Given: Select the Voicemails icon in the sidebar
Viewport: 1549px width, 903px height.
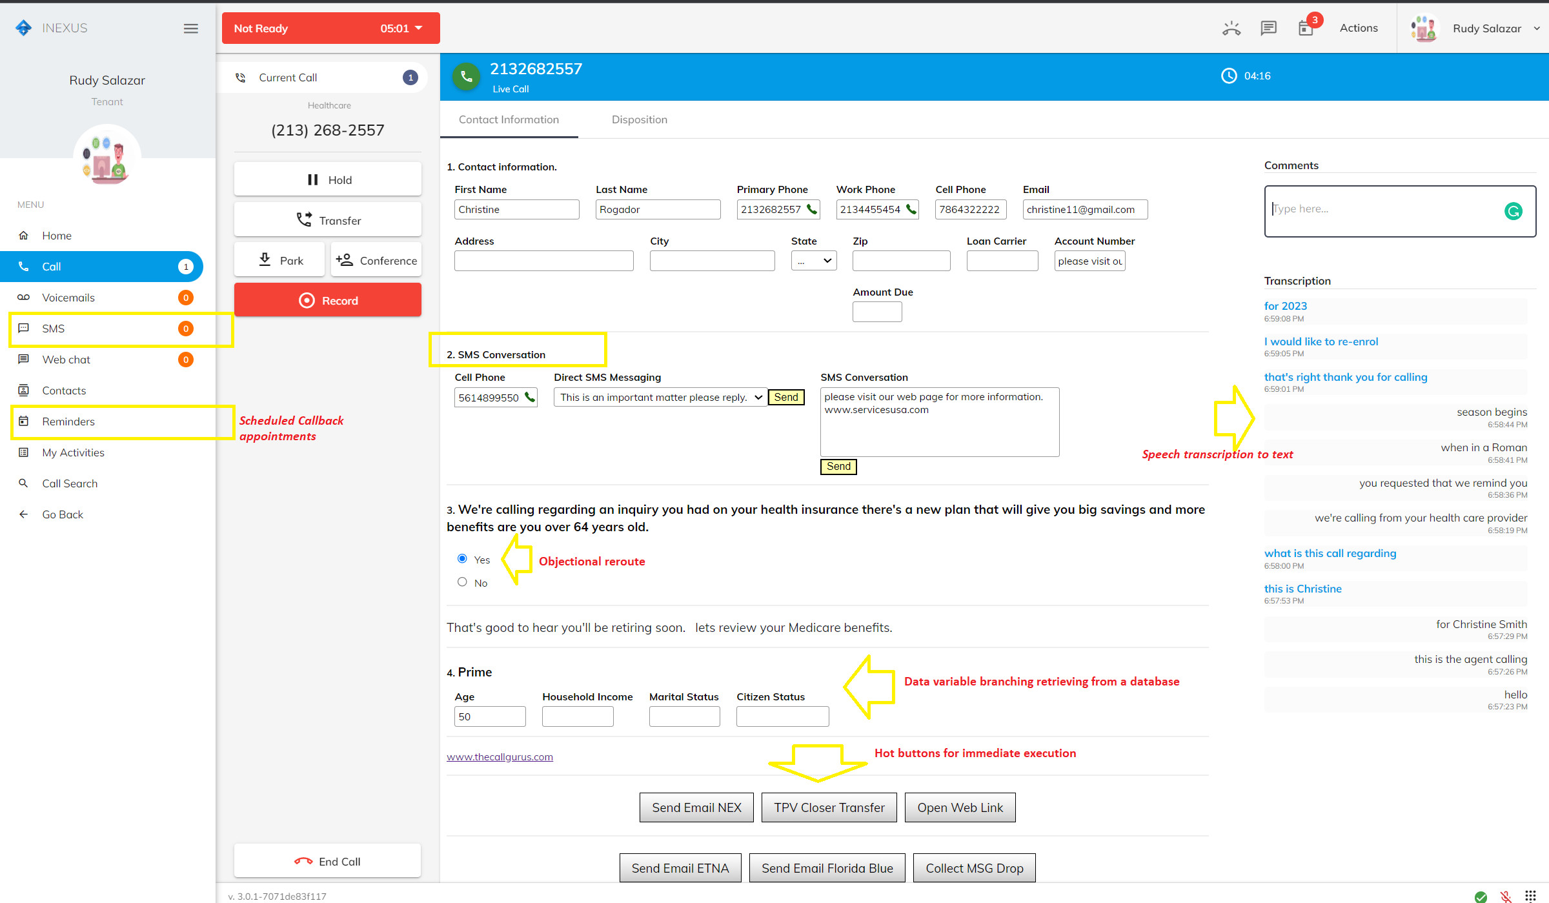Looking at the screenshot, I should [x=24, y=298].
